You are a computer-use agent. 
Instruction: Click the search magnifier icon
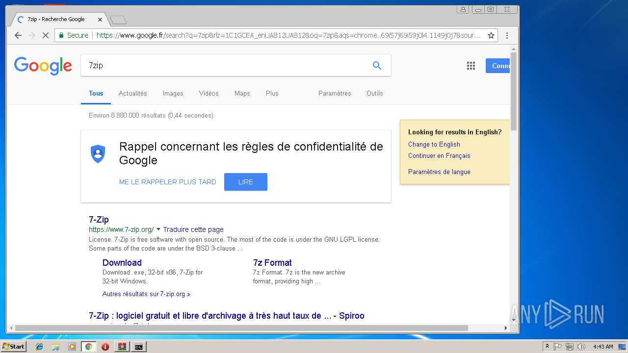377,65
